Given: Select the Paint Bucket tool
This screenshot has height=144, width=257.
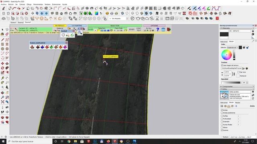Looking at the screenshot, I should click(x=2, y=34).
